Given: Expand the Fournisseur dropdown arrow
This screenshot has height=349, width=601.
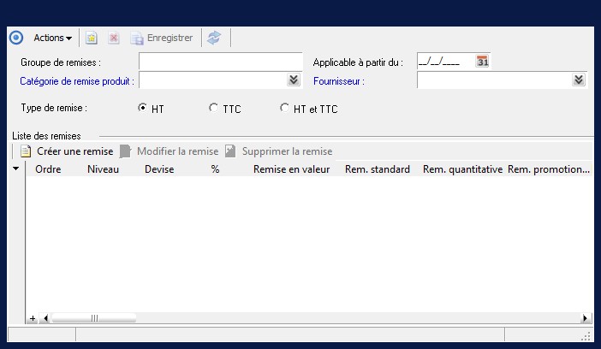Looking at the screenshot, I should point(579,80).
